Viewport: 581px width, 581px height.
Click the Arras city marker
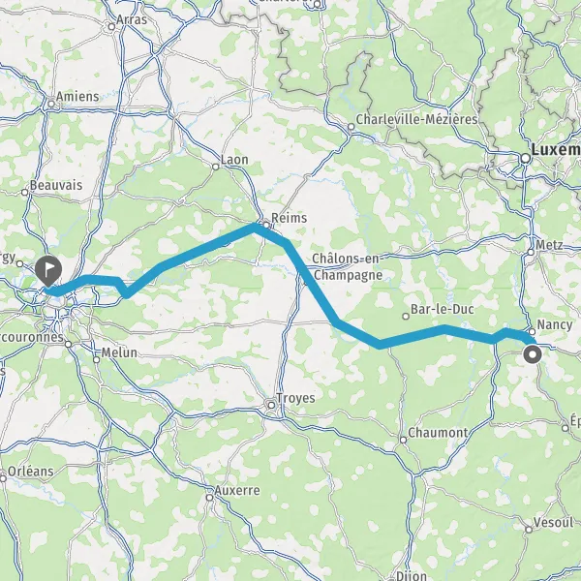(111, 27)
